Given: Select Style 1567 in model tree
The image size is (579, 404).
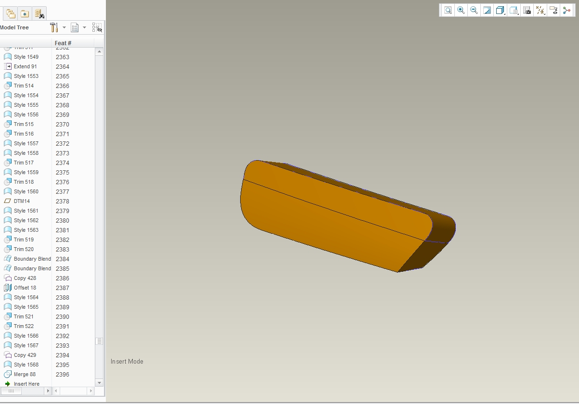Looking at the screenshot, I should [26, 345].
